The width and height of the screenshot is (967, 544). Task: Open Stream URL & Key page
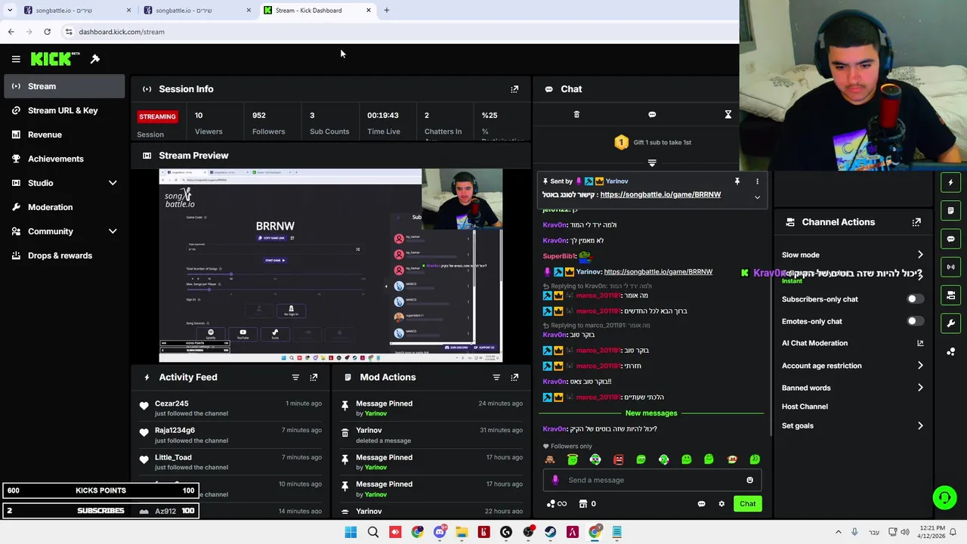(64, 110)
